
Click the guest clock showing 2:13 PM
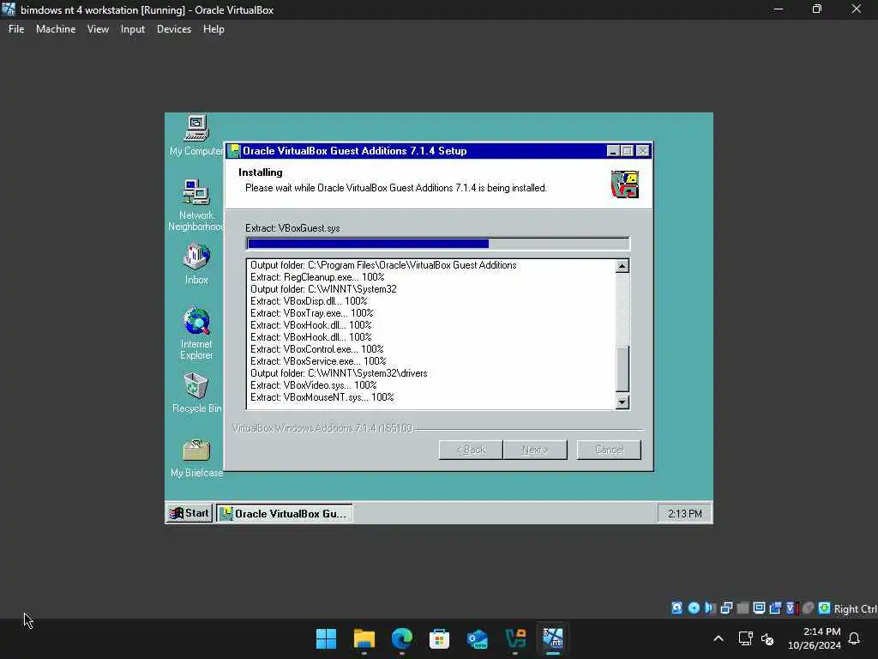(x=684, y=514)
